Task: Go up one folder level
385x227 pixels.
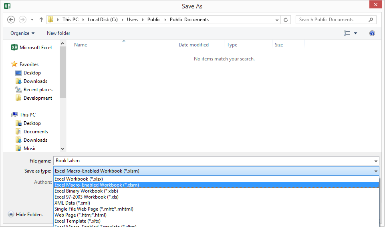Action: click(41, 20)
